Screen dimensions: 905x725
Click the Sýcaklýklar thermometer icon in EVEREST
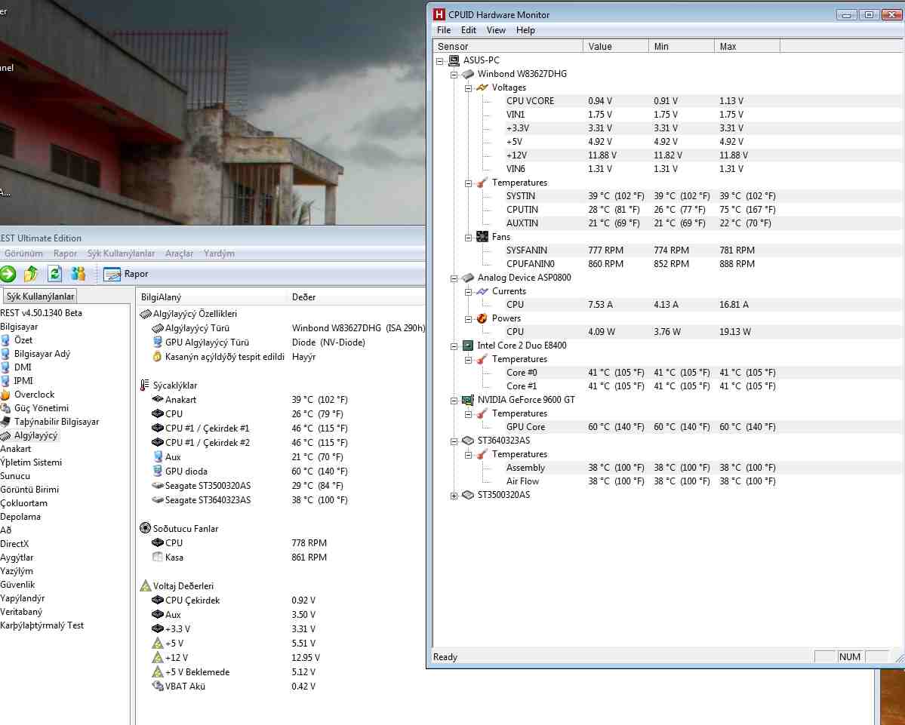[144, 386]
